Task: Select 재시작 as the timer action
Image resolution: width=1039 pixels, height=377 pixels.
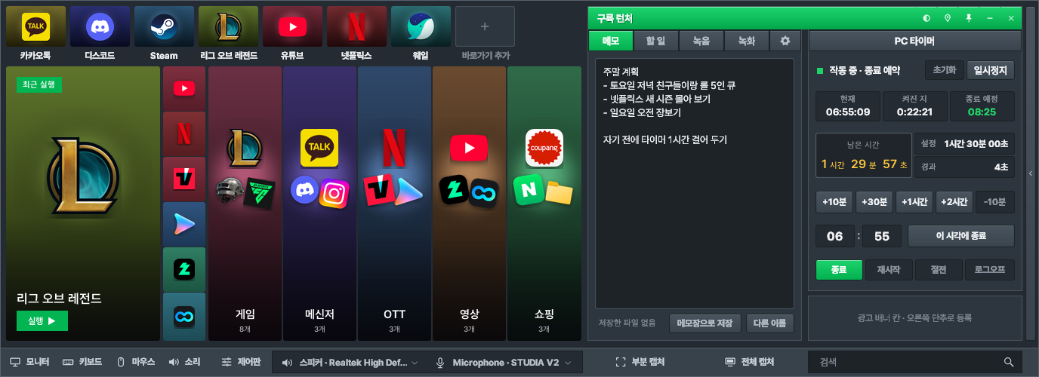Action: [888, 270]
